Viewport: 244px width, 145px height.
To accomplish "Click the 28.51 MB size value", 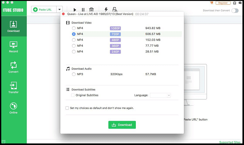I will (152, 52).
